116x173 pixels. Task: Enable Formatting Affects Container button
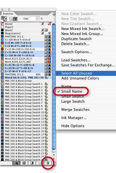(11, 19)
